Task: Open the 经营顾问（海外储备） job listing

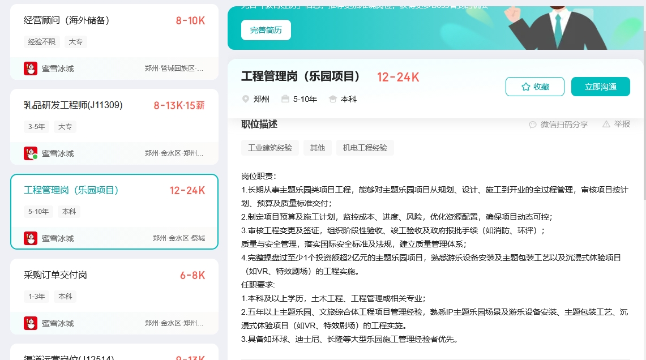Action: 67,20
